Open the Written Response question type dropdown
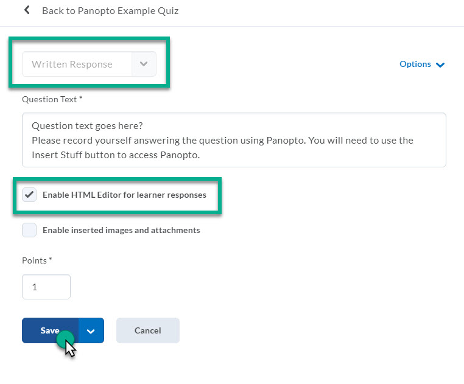The height and width of the screenshot is (384, 464). (x=77, y=64)
